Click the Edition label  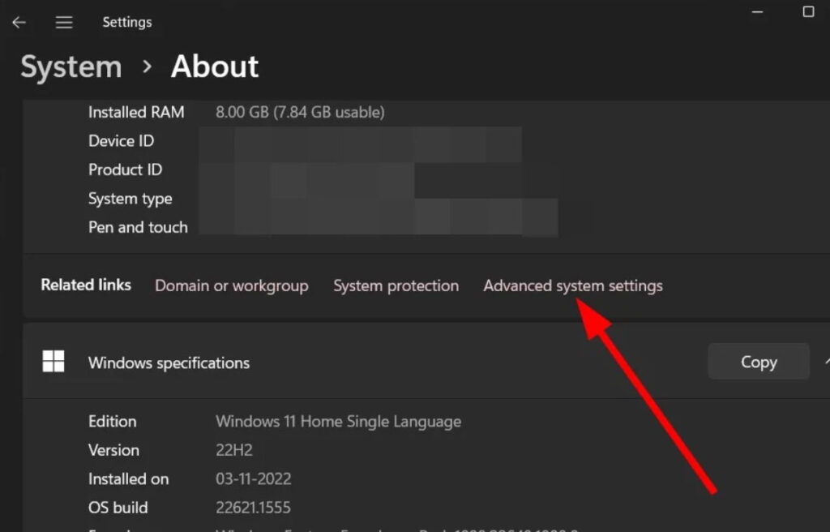click(112, 422)
